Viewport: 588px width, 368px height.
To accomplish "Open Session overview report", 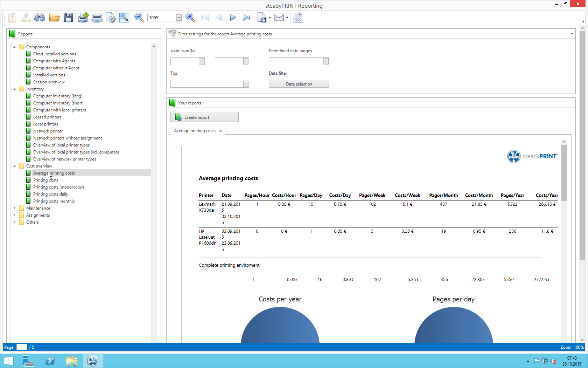I will 49,82.
